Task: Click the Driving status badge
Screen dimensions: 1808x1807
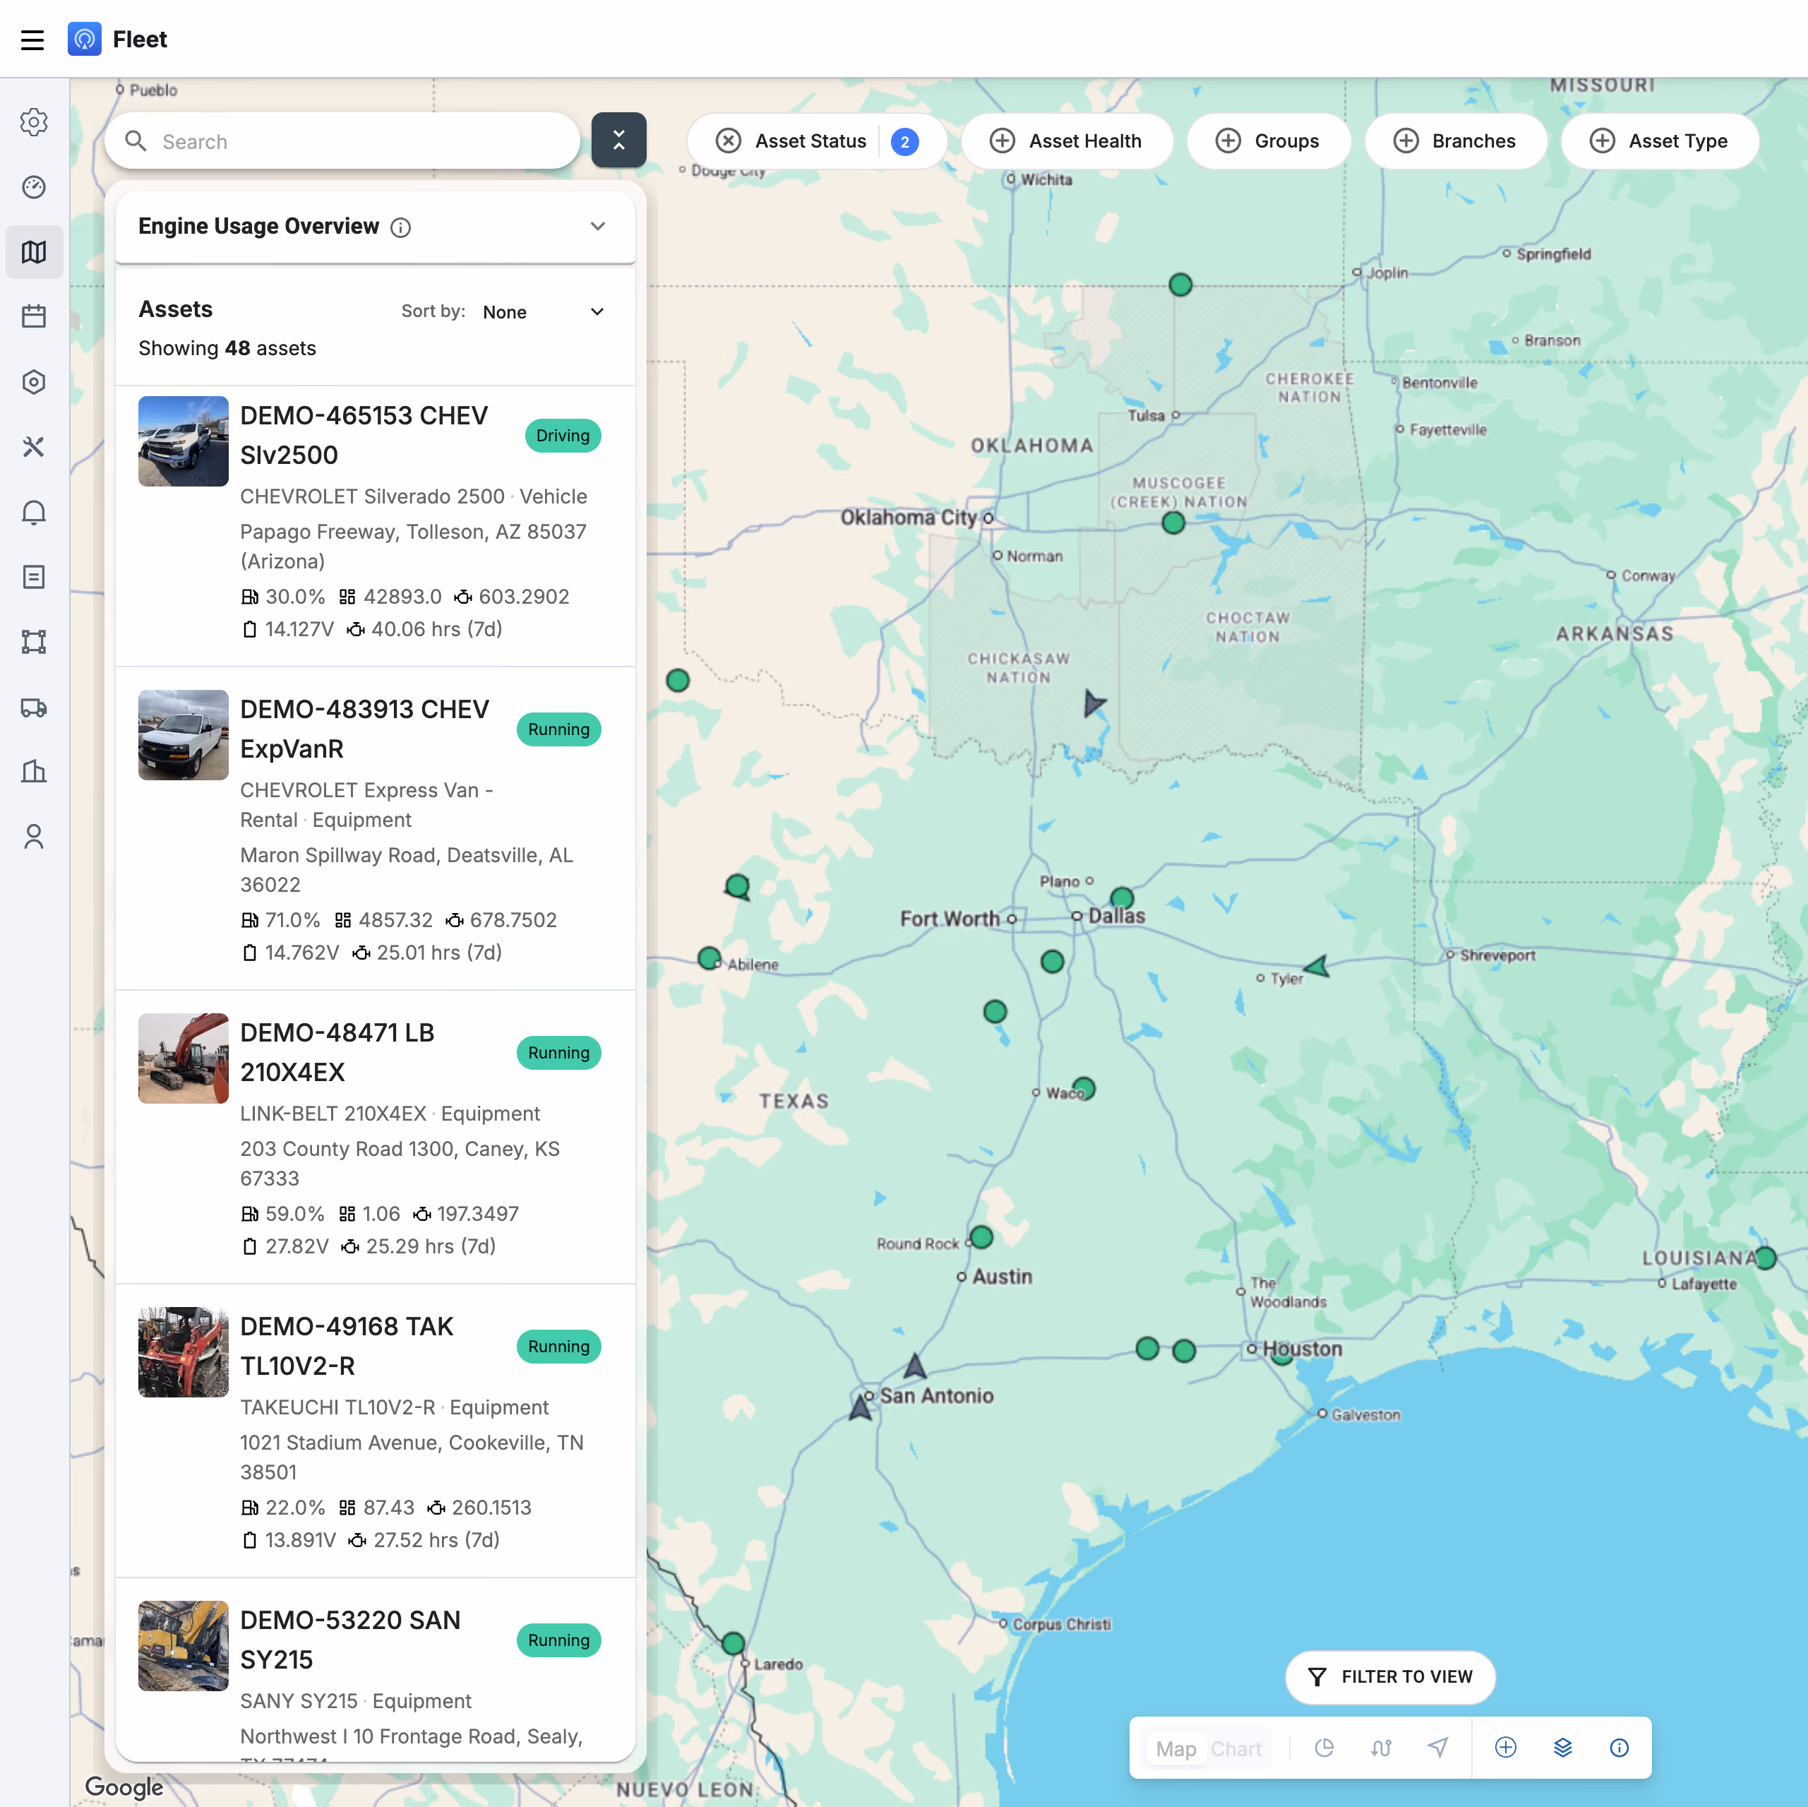Action: 563,436
